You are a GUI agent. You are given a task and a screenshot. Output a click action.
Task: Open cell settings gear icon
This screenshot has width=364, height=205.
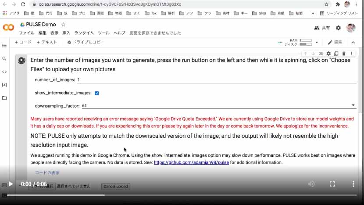click(x=328, y=54)
